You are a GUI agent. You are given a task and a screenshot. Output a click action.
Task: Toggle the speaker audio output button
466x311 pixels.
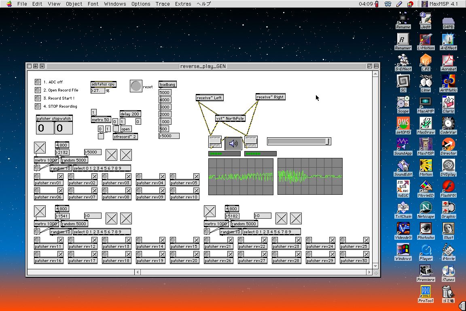click(233, 143)
